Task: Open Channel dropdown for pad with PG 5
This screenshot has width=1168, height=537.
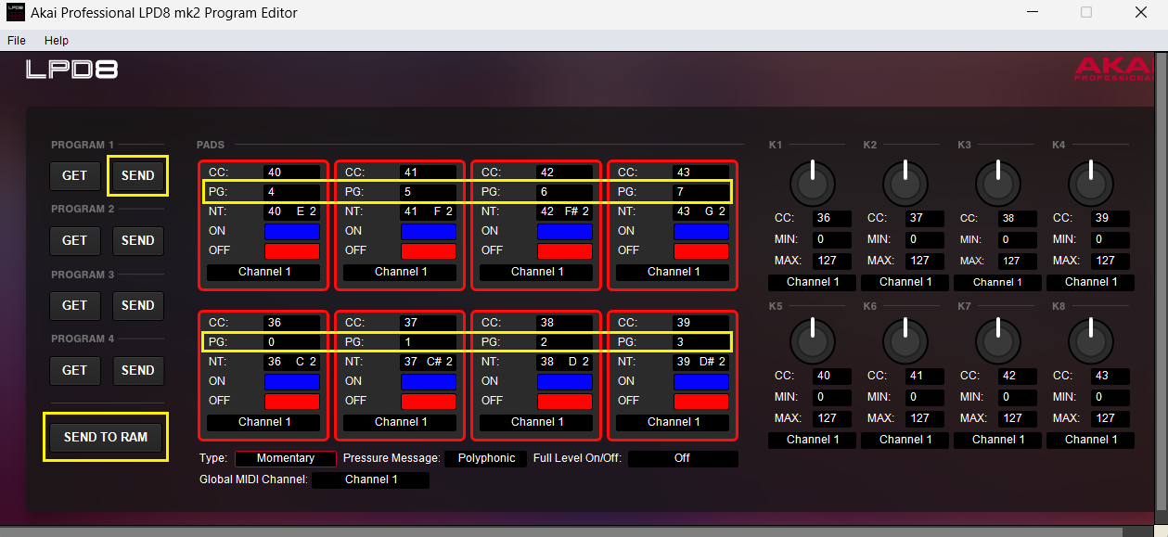Action: pos(400,272)
